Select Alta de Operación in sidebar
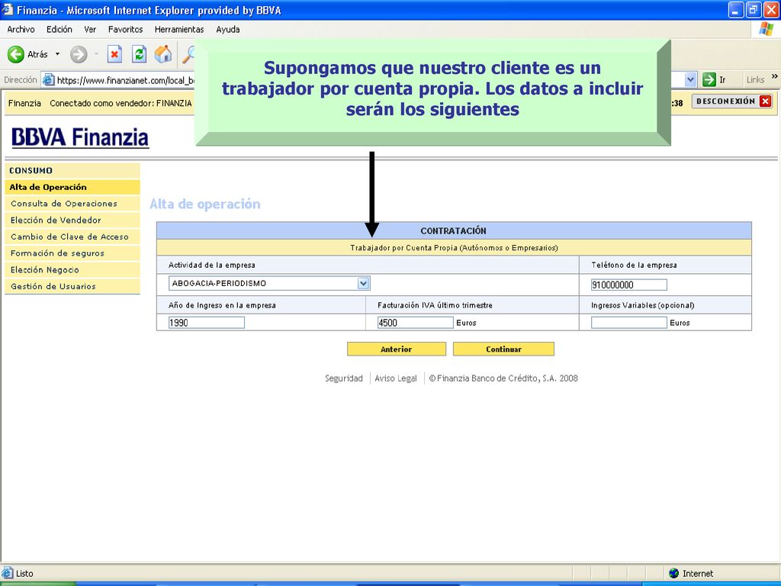 tap(72, 188)
